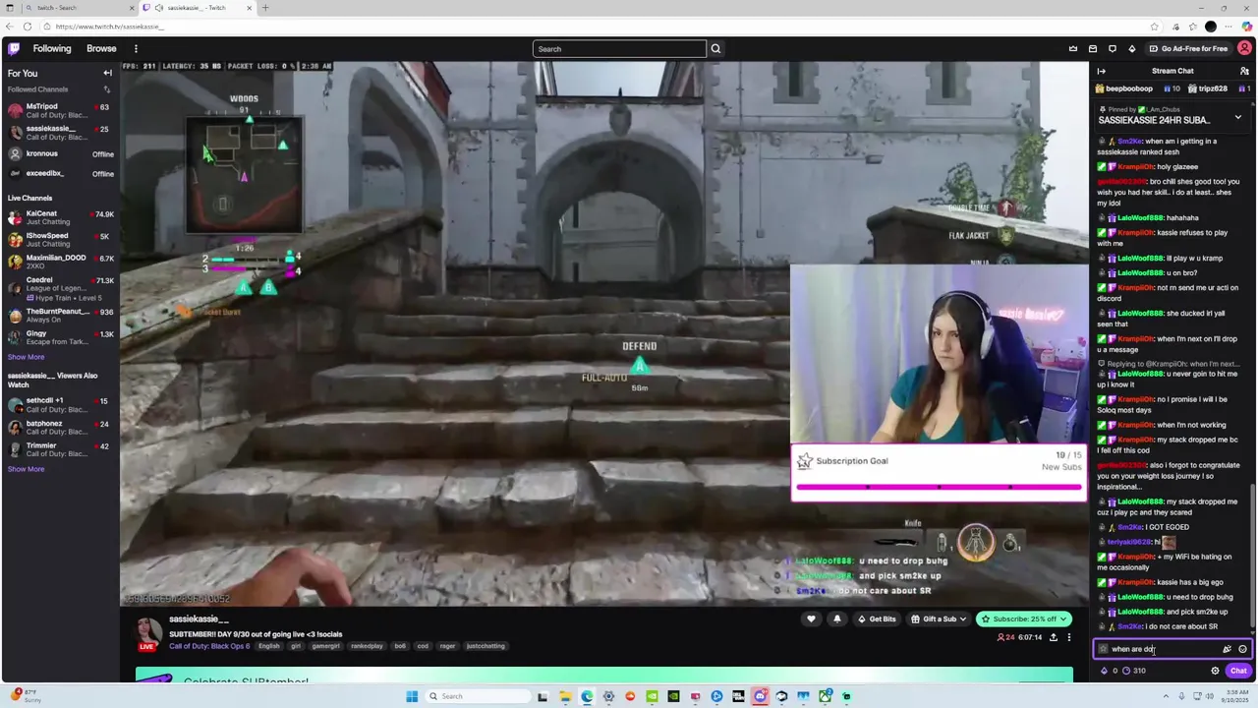
Task: Open batphonez recommended channel
Action: coord(60,428)
